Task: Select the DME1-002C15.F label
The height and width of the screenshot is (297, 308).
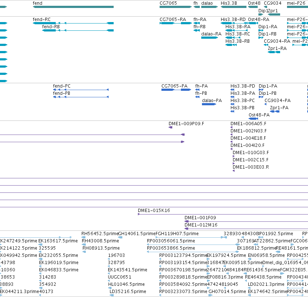Action: (251, 160)
